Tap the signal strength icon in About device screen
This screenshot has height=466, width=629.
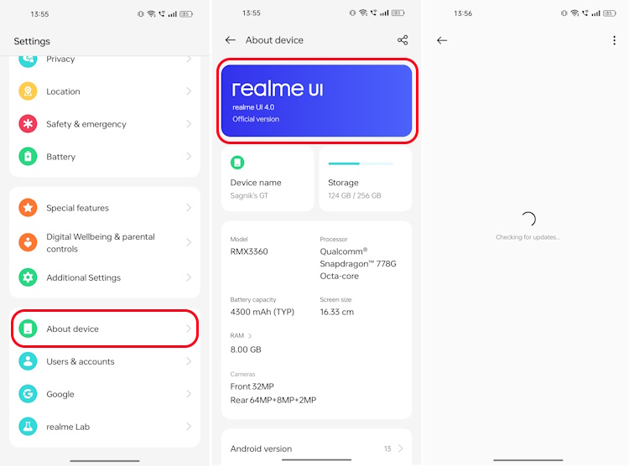point(384,13)
